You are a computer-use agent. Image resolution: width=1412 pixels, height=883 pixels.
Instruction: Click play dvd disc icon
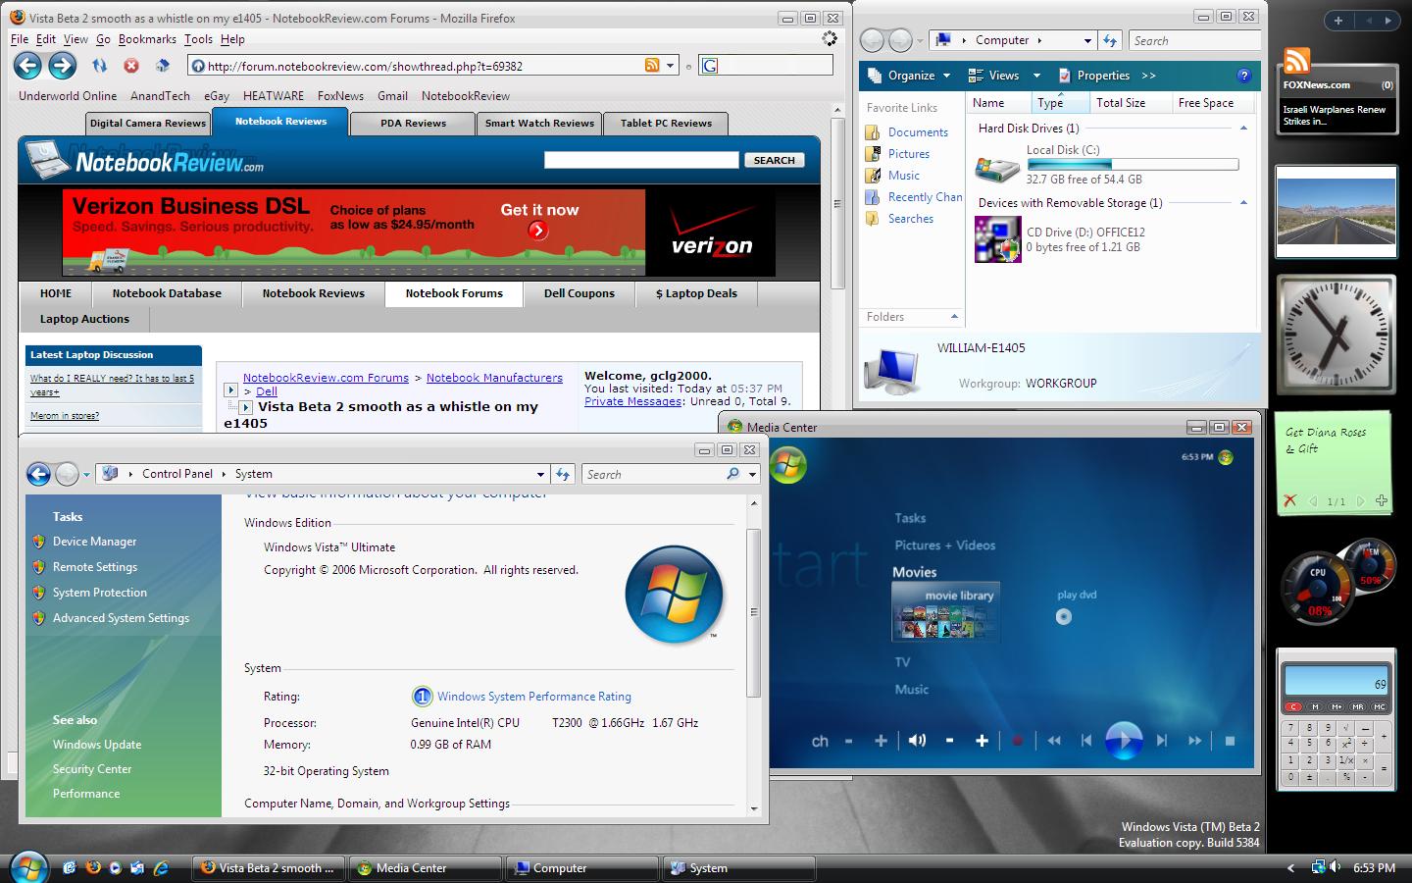(x=1064, y=617)
